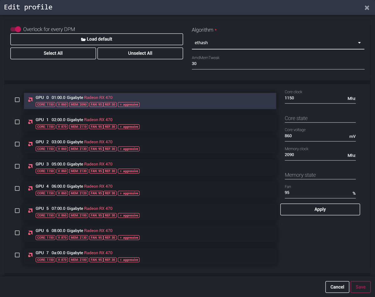The height and width of the screenshot is (297, 375).
Task: Click the Core state input field
Action: tap(320, 118)
